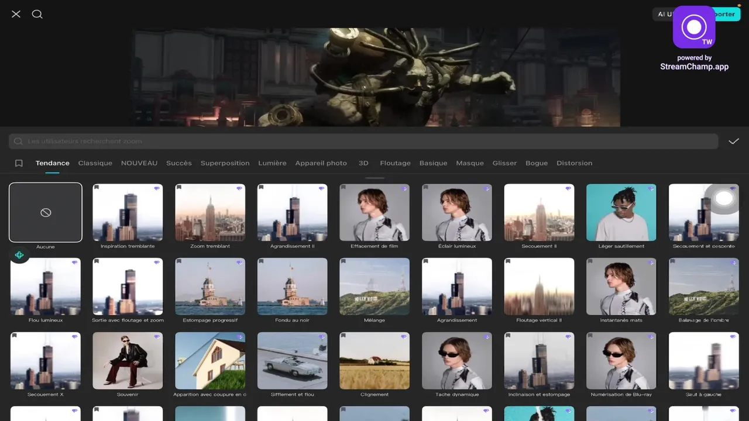Click Pro diamond badge on Souvenir thumbnail
This screenshot has height=421, width=749.
point(157,337)
